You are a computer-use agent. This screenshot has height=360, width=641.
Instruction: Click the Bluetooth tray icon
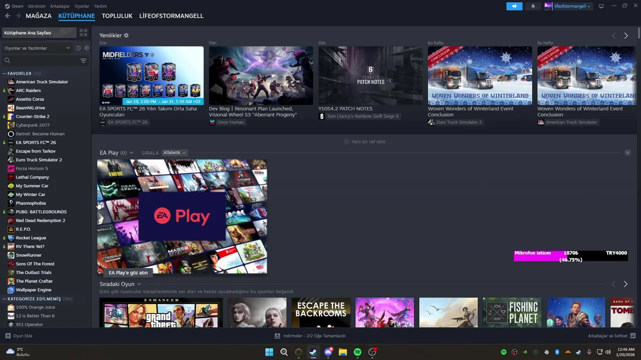tap(557, 352)
